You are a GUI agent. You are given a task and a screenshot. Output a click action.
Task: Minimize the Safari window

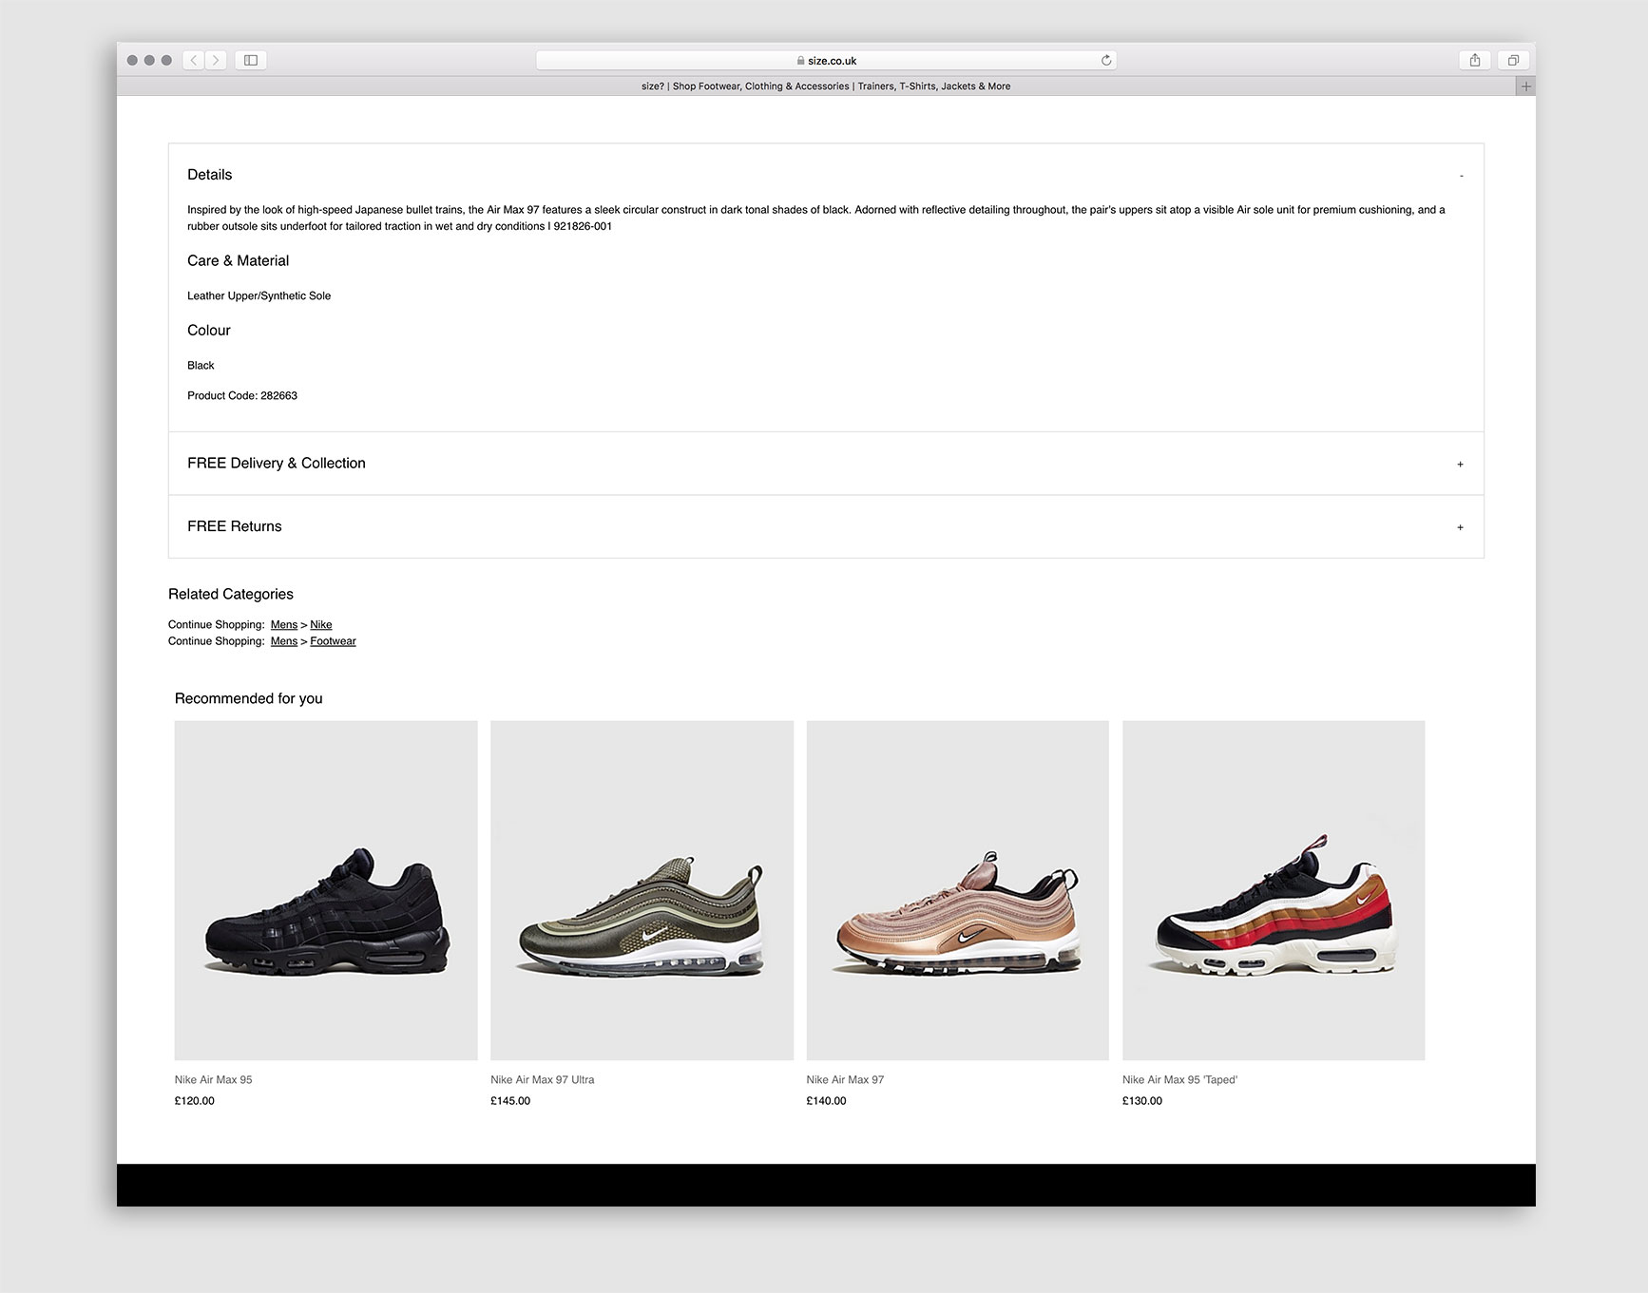149,60
